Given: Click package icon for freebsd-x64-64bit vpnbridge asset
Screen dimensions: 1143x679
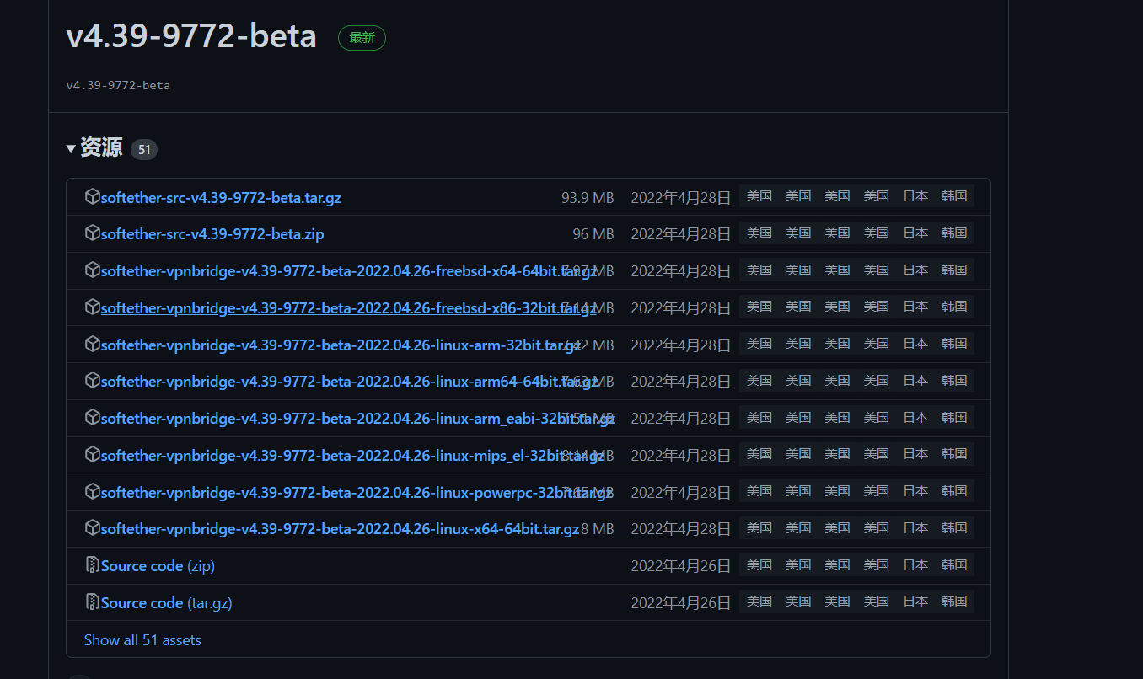Looking at the screenshot, I should [92, 270].
